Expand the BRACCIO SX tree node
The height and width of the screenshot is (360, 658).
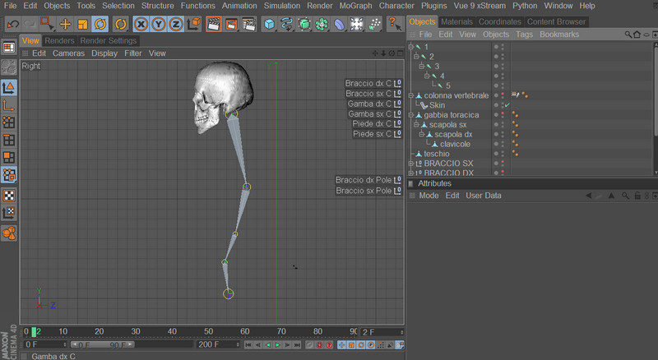410,164
